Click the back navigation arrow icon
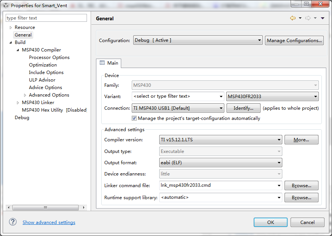The height and width of the screenshot is (236, 332). click(x=292, y=18)
